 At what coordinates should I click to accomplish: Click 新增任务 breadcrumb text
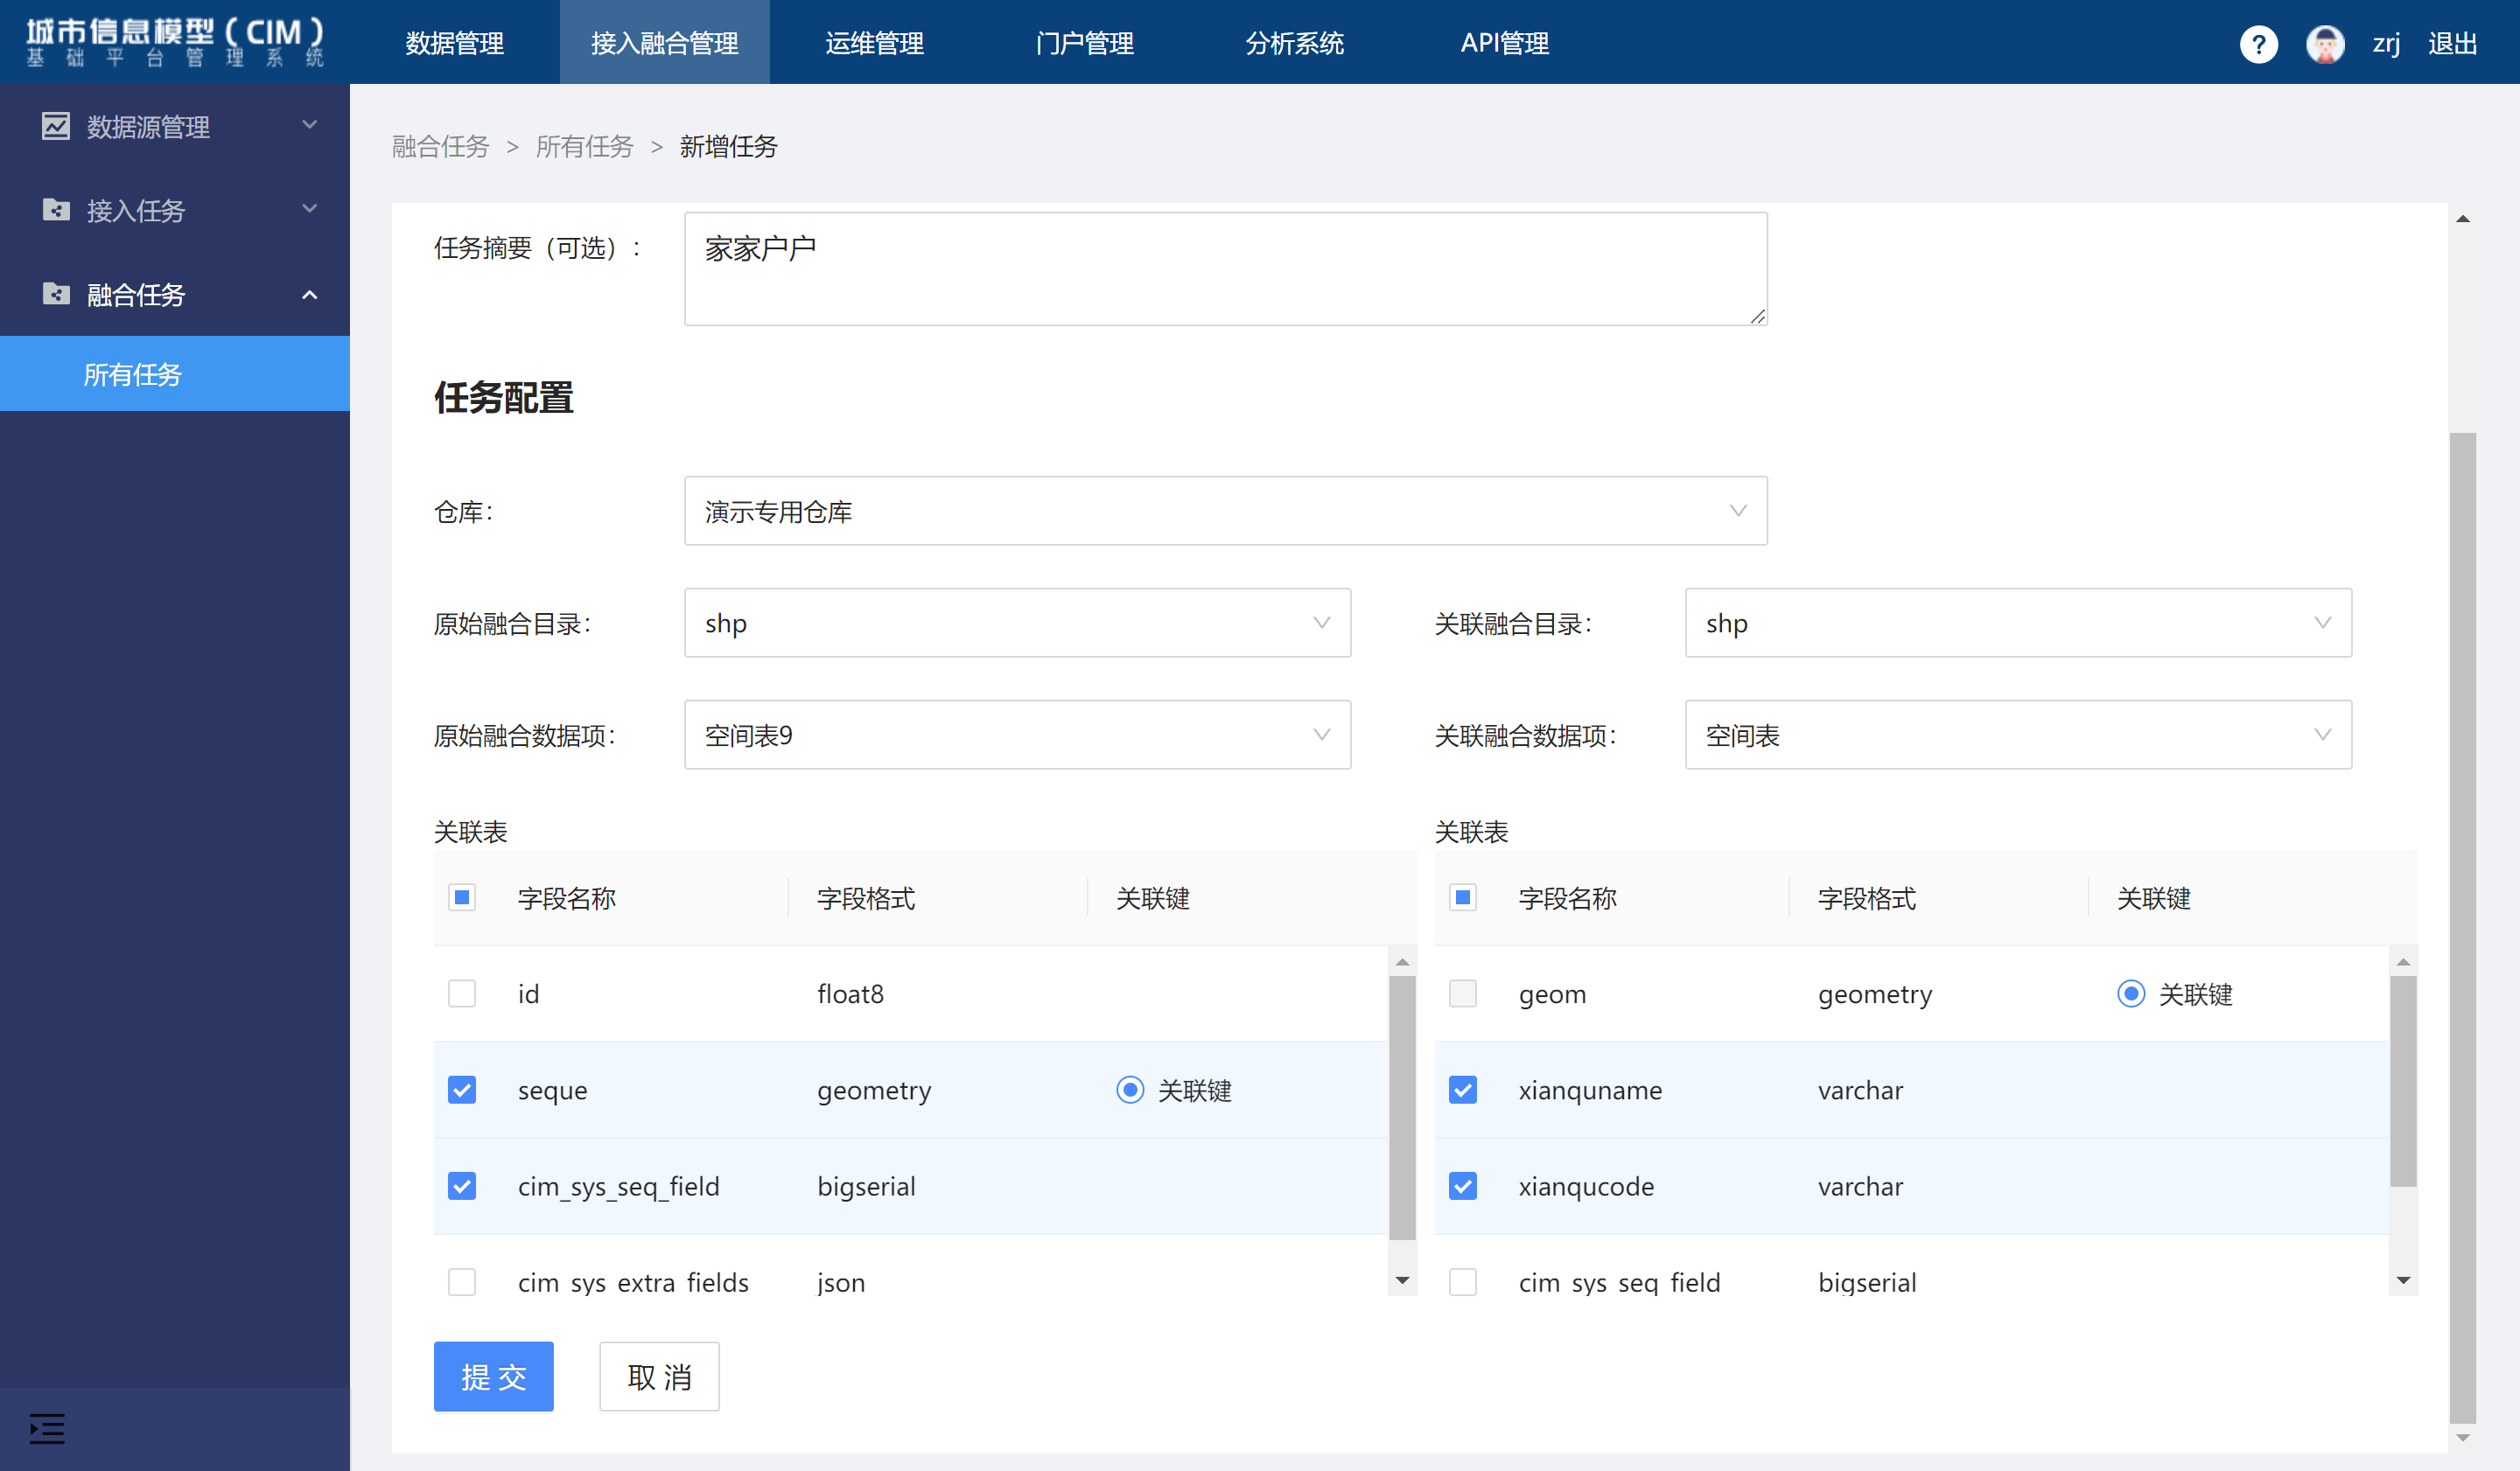(x=728, y=146)
